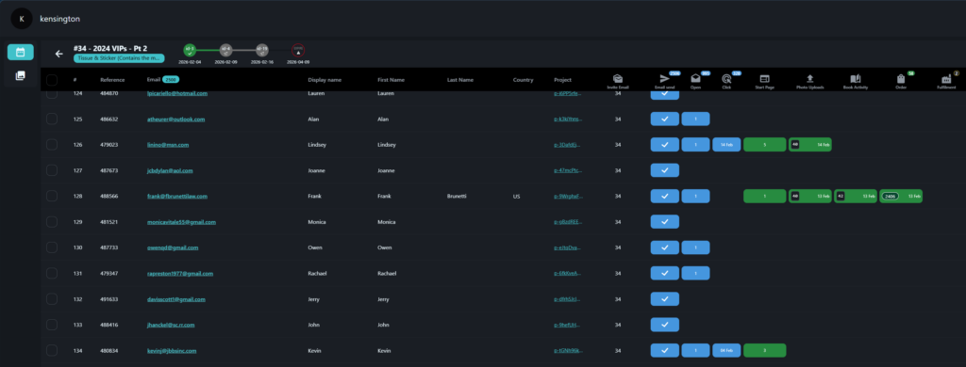966x367 pixels.
Task: Select the checkbox for row 133
Action: (52, 325)
